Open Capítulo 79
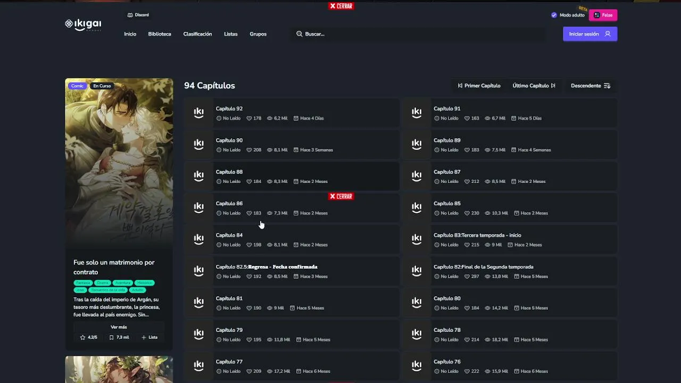Image resolution: width=681 pixels, height=383 pixels. point(292,335)
